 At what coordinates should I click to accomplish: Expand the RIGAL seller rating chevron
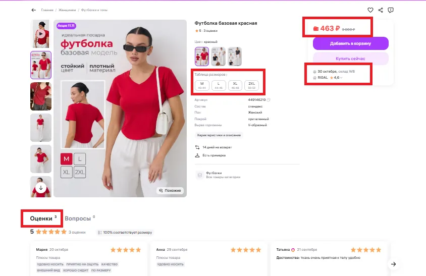[x=341, y=78]
